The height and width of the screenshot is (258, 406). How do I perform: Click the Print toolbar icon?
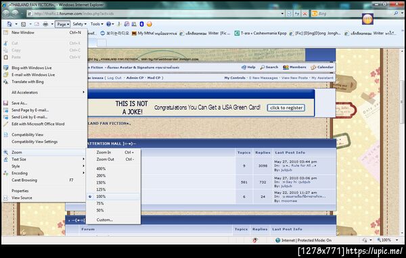[45, 24]
